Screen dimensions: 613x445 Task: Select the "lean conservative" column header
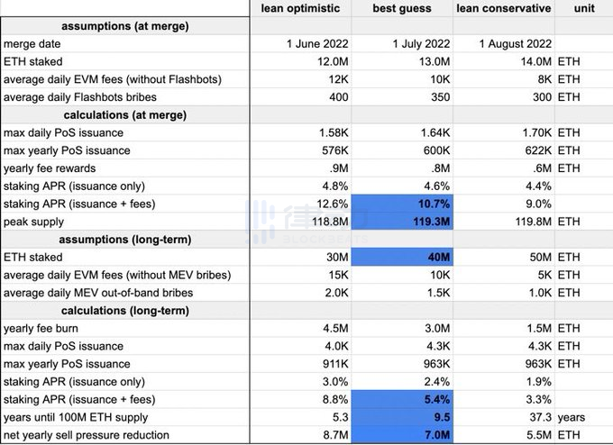point(503,8)
